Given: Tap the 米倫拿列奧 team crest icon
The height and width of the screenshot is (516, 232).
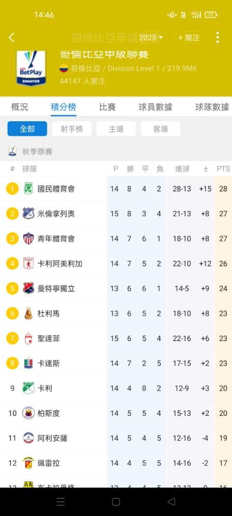Looking at the screenshot, I should (28, 214).
